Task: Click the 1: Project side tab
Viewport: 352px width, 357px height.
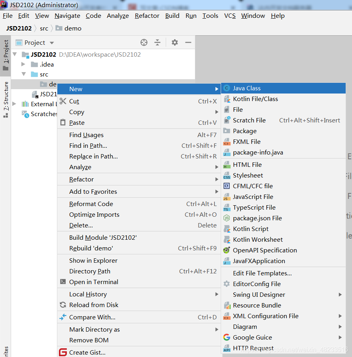Action: [x=6, y=55]
